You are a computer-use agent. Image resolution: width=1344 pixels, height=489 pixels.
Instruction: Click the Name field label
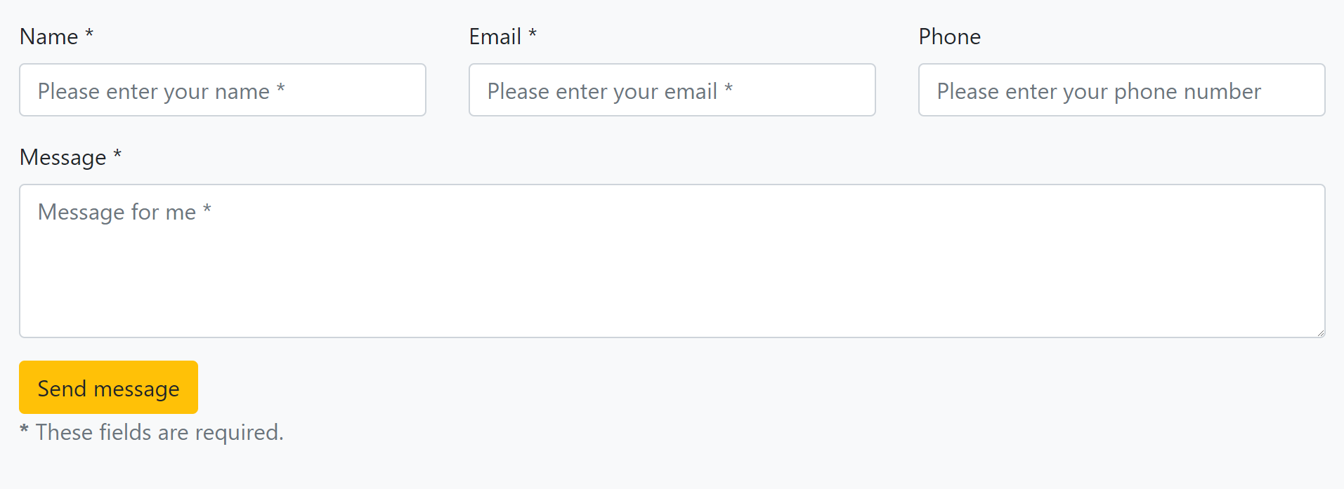point(48,36)
